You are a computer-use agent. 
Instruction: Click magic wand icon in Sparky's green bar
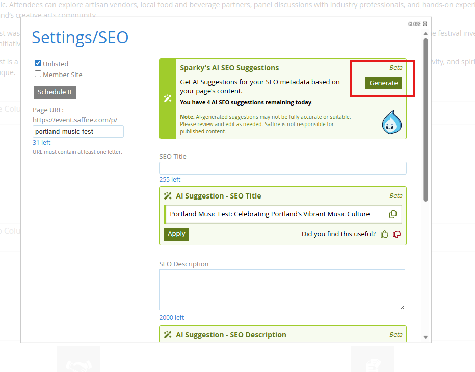[x=168, y=98]
